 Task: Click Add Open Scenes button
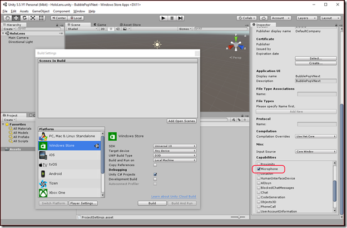[182, 121]
